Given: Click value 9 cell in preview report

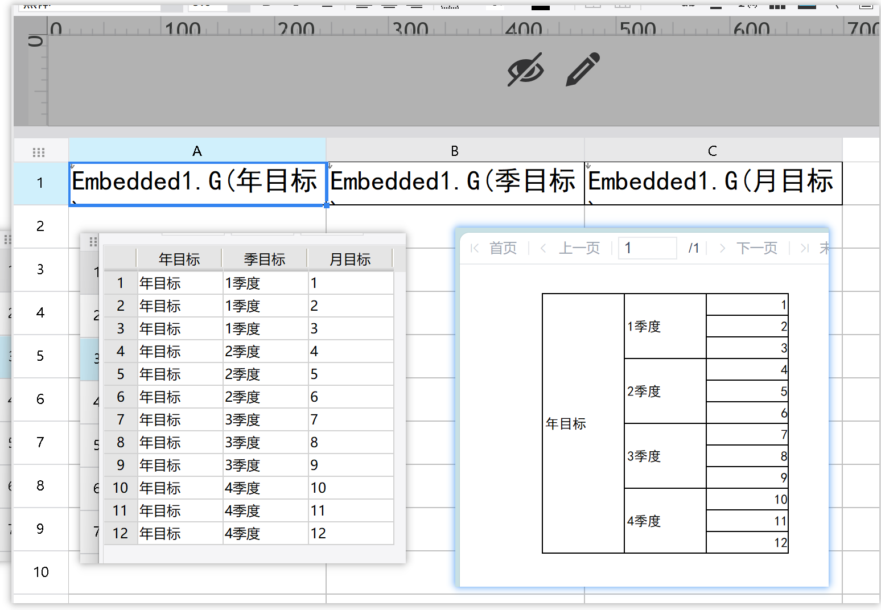Looking at the screenshot, I should coord(747,478).
